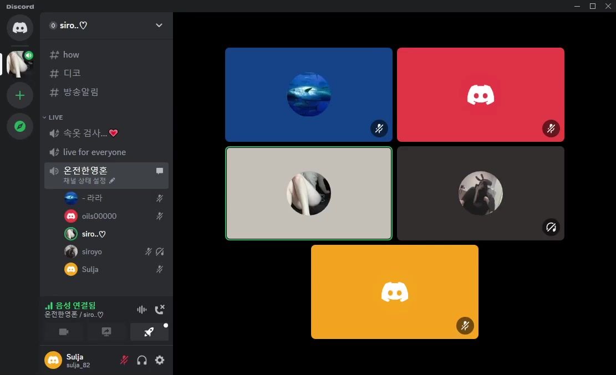This screenshot has height=375, width=616.
Task: Open voice connection details 음성 연결됨
Action: coord(71,306)
